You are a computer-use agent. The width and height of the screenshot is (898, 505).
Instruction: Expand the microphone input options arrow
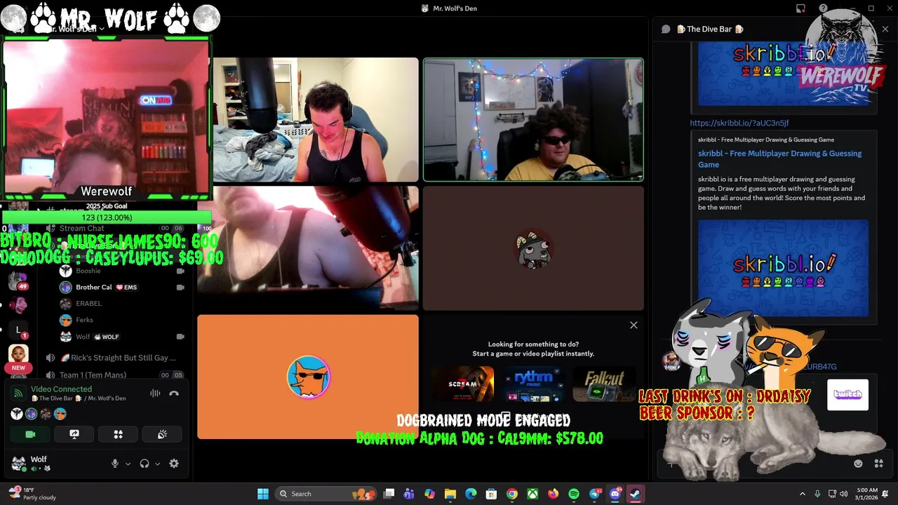click(128, 464)
